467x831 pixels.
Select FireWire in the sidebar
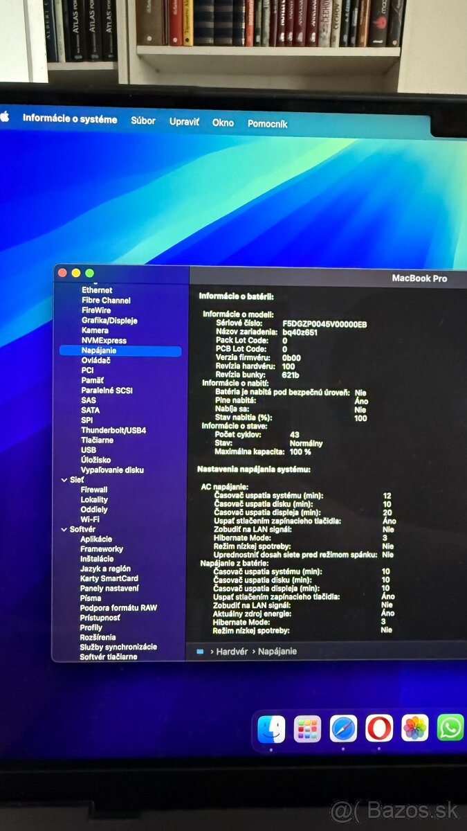[96, 310]
